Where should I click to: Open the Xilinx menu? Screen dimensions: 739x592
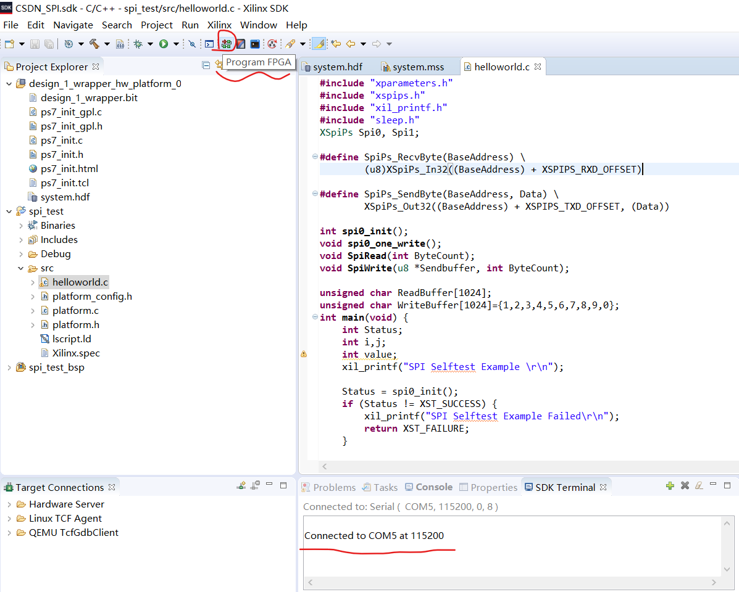[x=220, y=25]
